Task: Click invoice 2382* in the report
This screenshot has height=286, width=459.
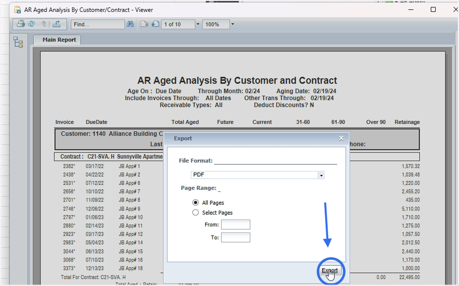Action: (x=69, y=166)
